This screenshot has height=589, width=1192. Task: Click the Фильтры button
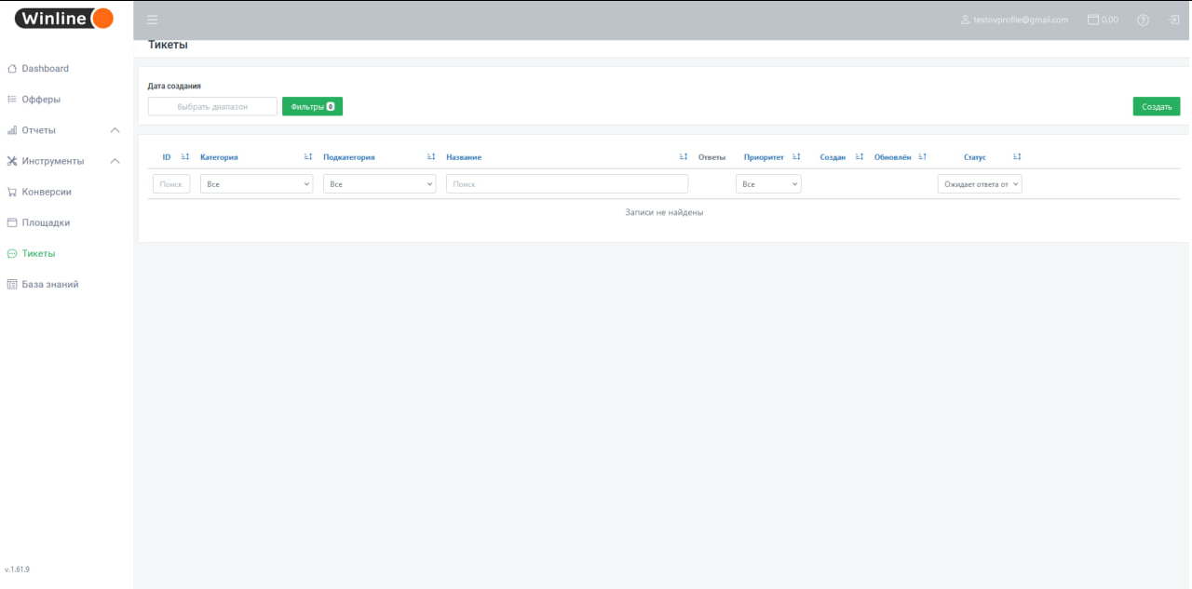[312, 107]
